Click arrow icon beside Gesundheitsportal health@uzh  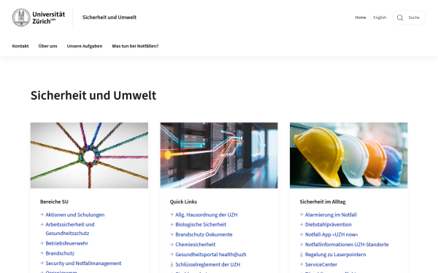(x=172, y=254)
